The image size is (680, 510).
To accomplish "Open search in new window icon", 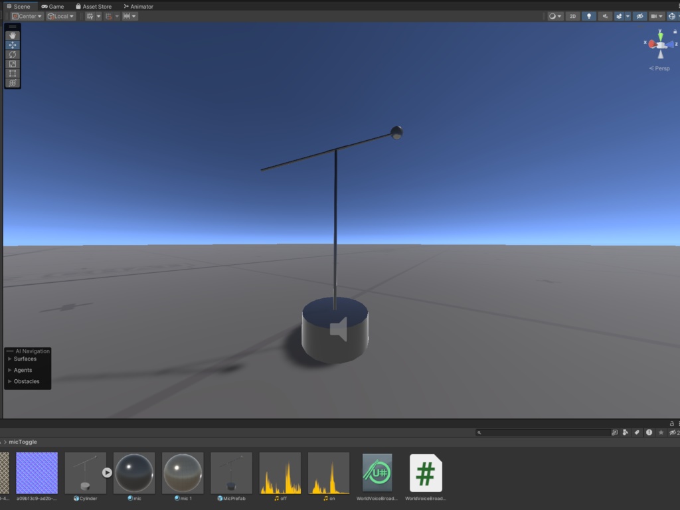I will tap(614, 432).
